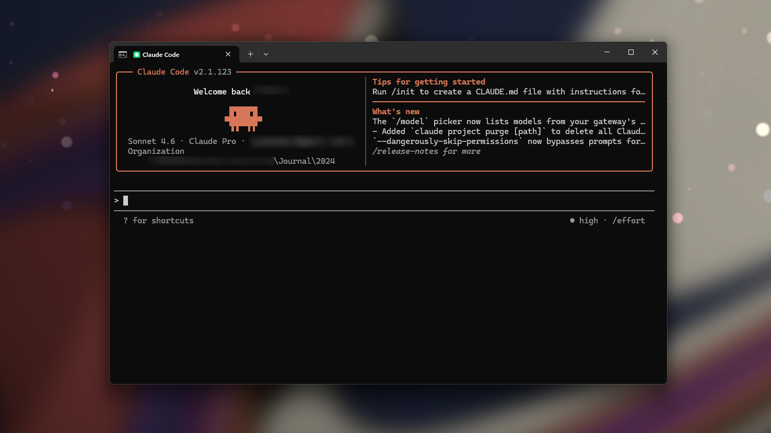
Task: Click the green Claude Code tab icon
Action: 137,54
